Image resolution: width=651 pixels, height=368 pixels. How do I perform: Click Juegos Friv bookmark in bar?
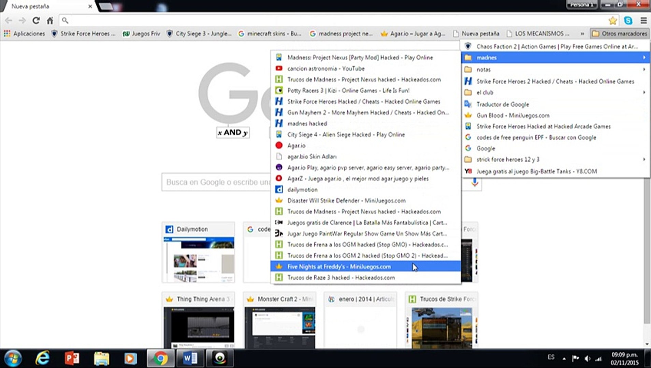point(141,34)
